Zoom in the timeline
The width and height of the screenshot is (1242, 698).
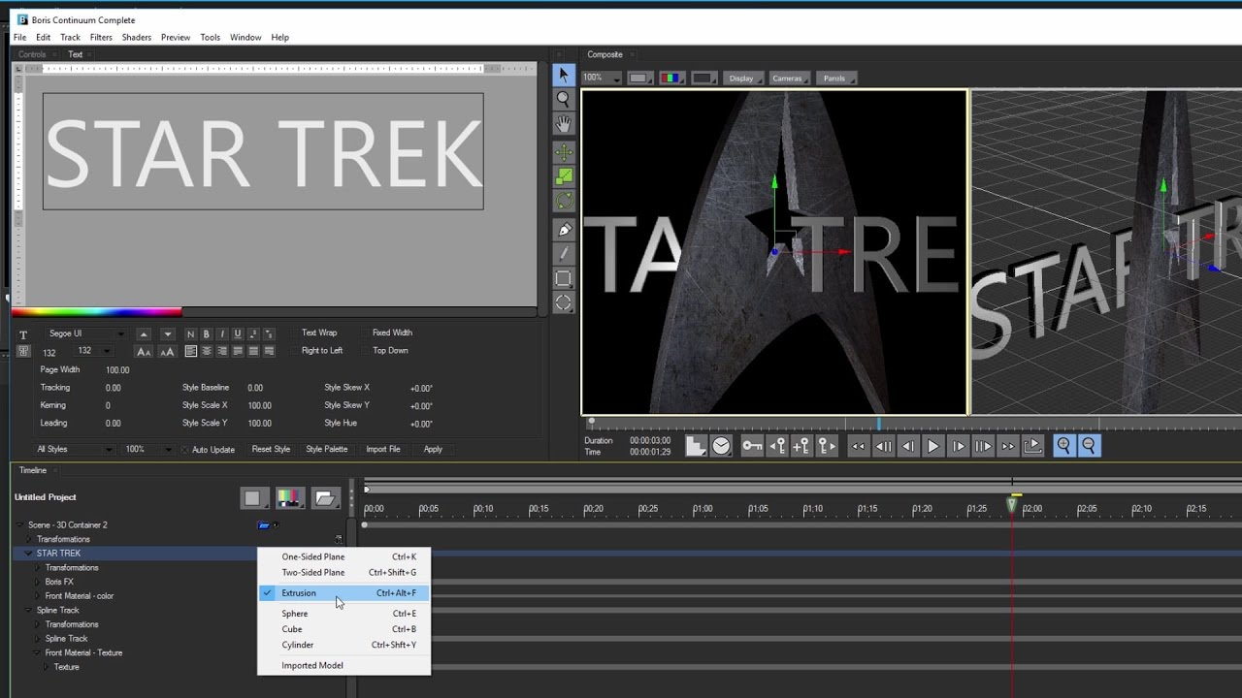[1064, 446]
